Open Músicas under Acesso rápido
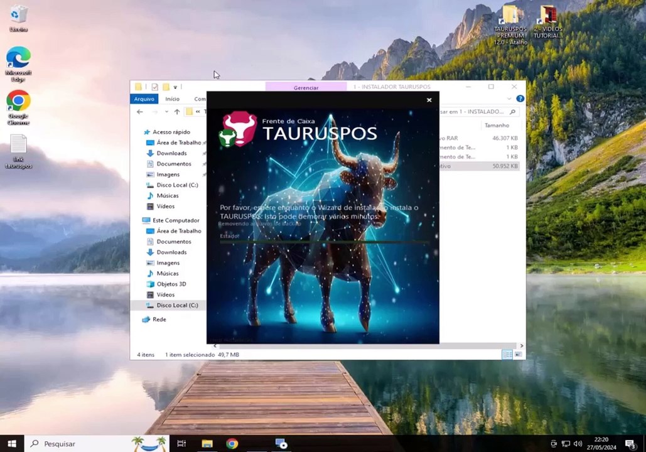 pos(167,196)
